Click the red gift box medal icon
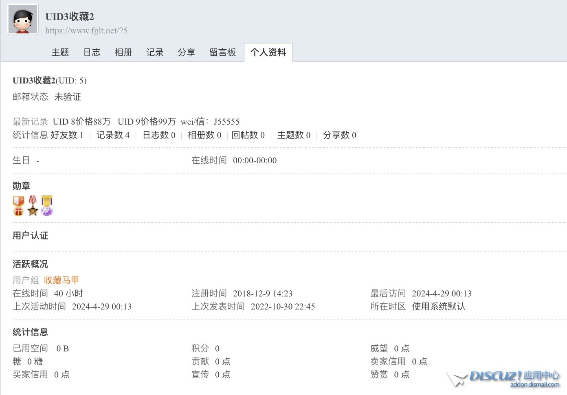Image resolution: width=567 pixels, height=395 pixels. (x=18, y=206)
